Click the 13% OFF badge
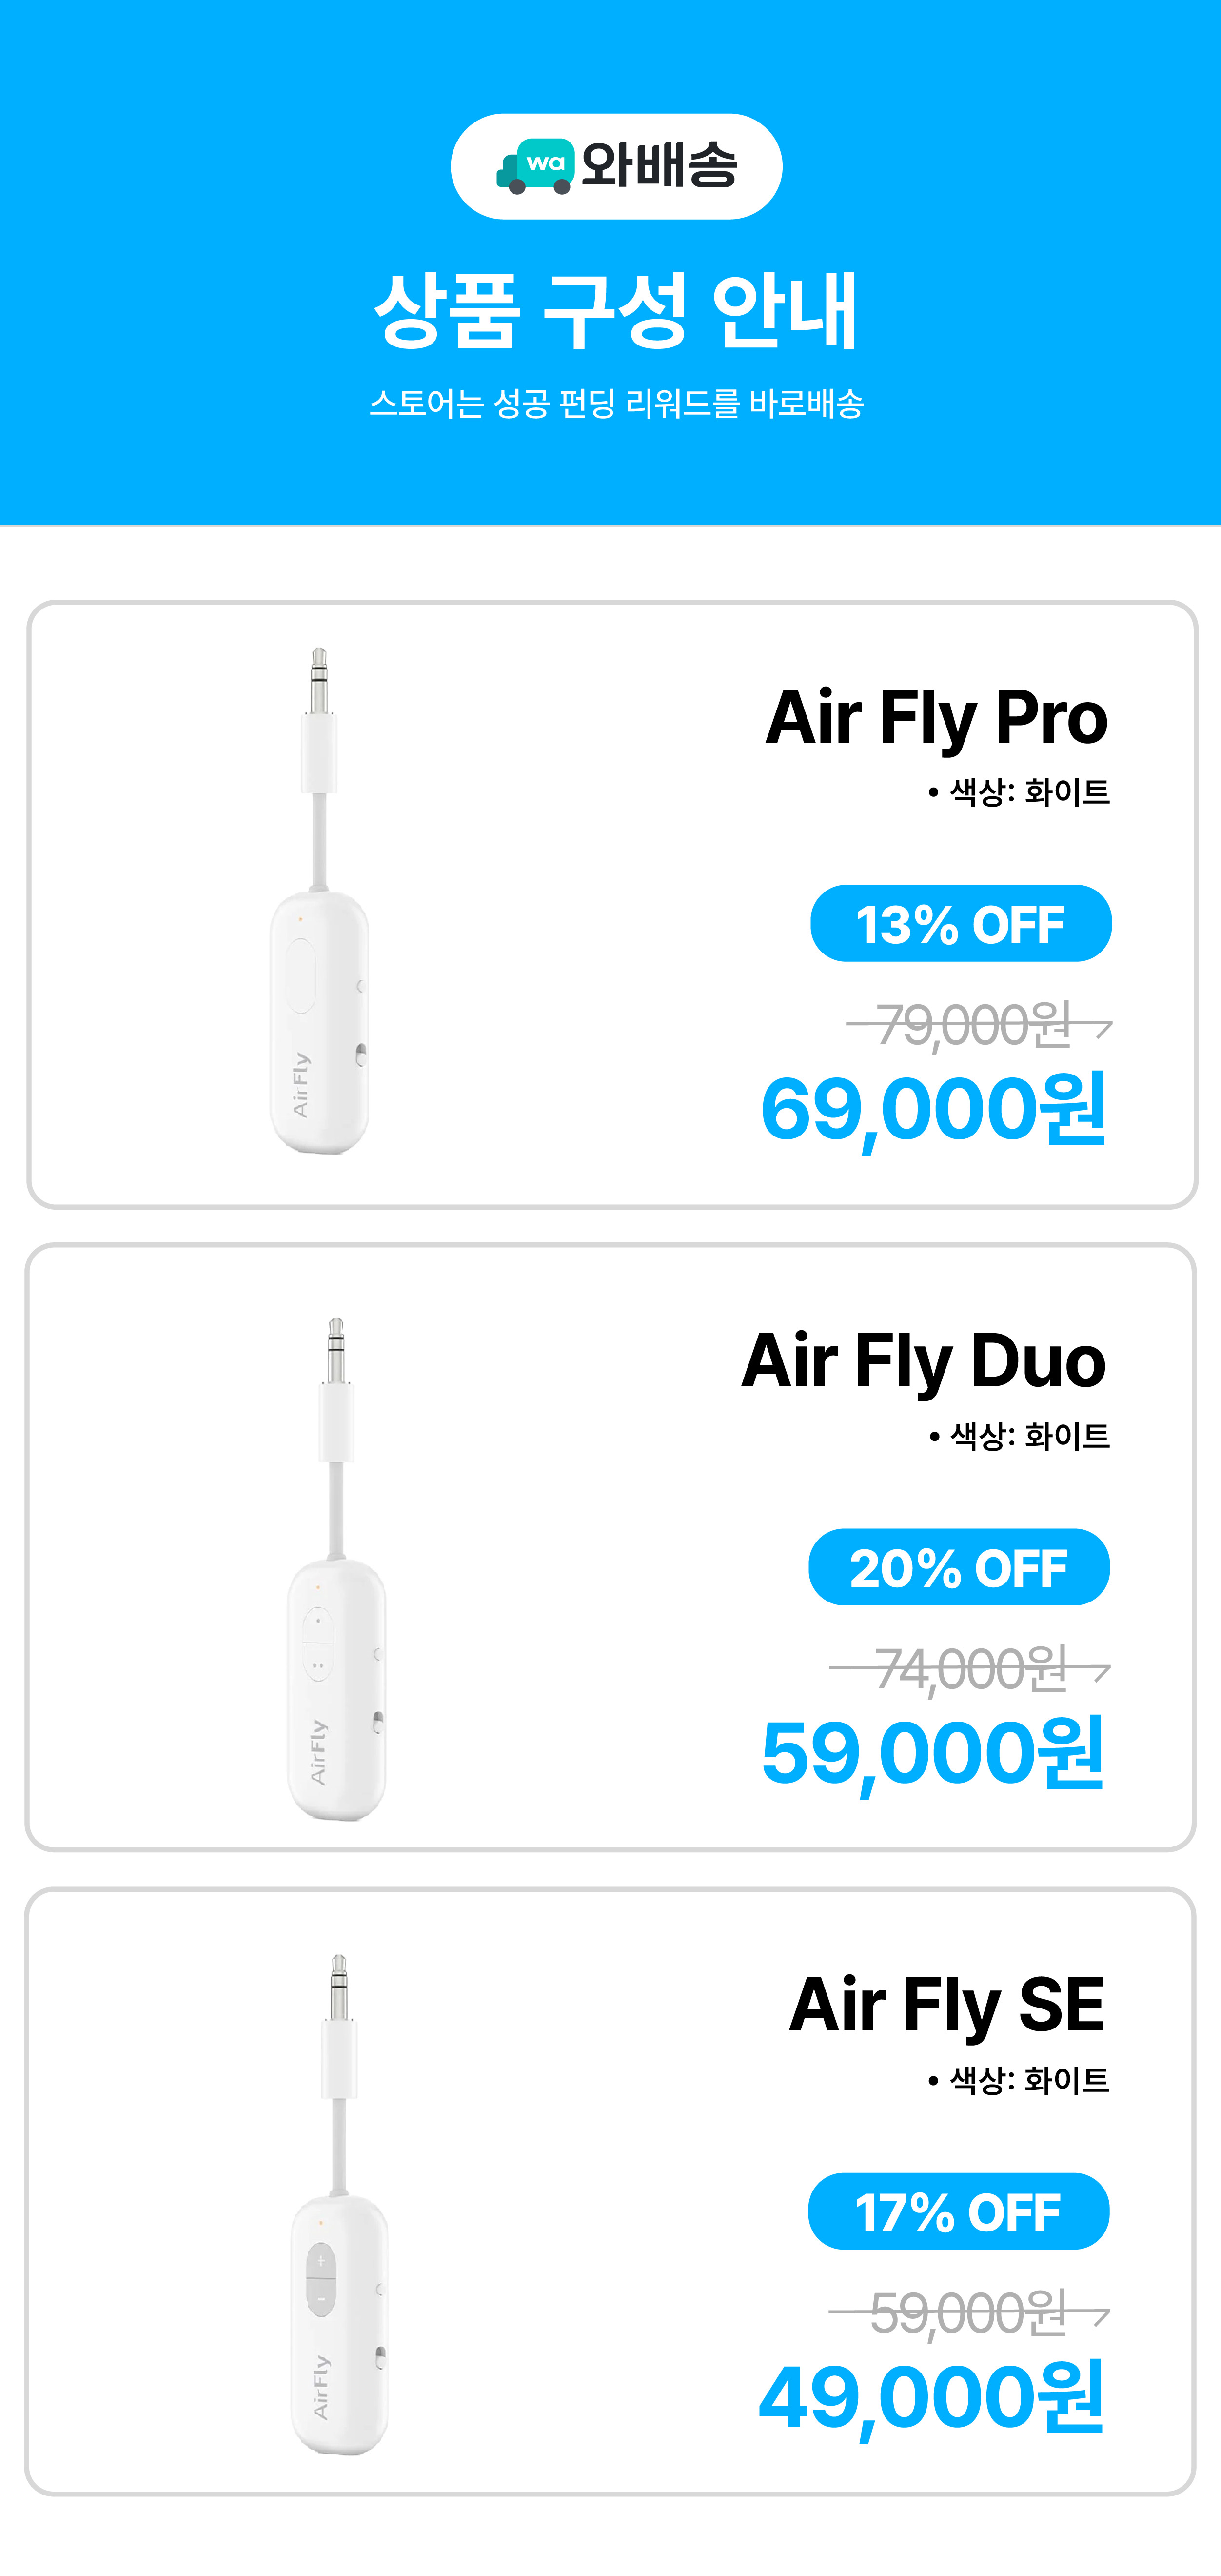1221x2576 pixels. pos(960,923)
